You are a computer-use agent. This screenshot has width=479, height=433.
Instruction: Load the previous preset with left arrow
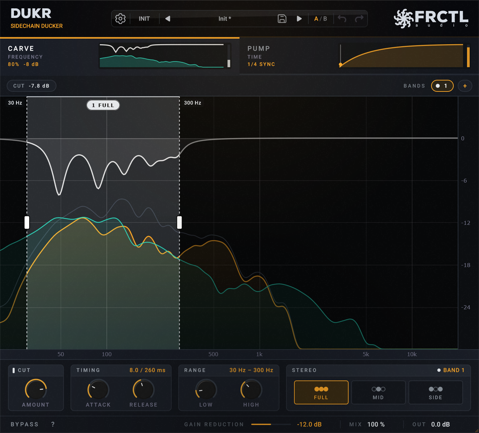(x=168, y=19)
